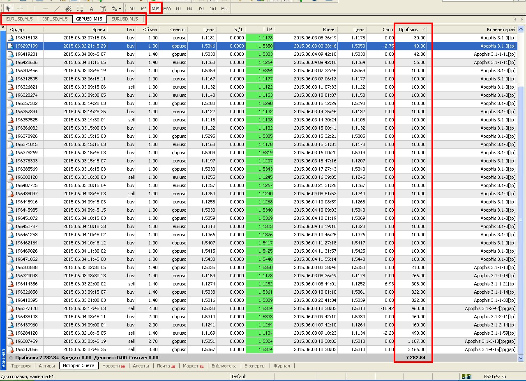Image resolution: width=526 pixels, height=381 pixels.
Task: Switch chart to M5 timeframe
Action: pos(143,9)
